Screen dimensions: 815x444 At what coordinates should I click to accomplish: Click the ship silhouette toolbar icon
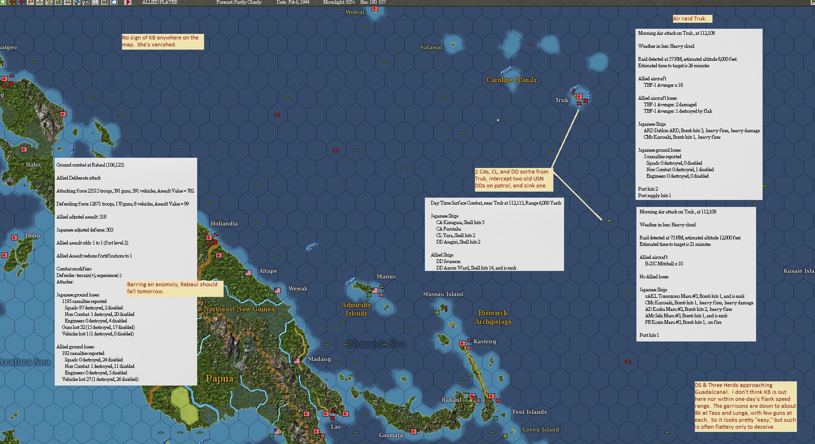click(x=68, y=2)
